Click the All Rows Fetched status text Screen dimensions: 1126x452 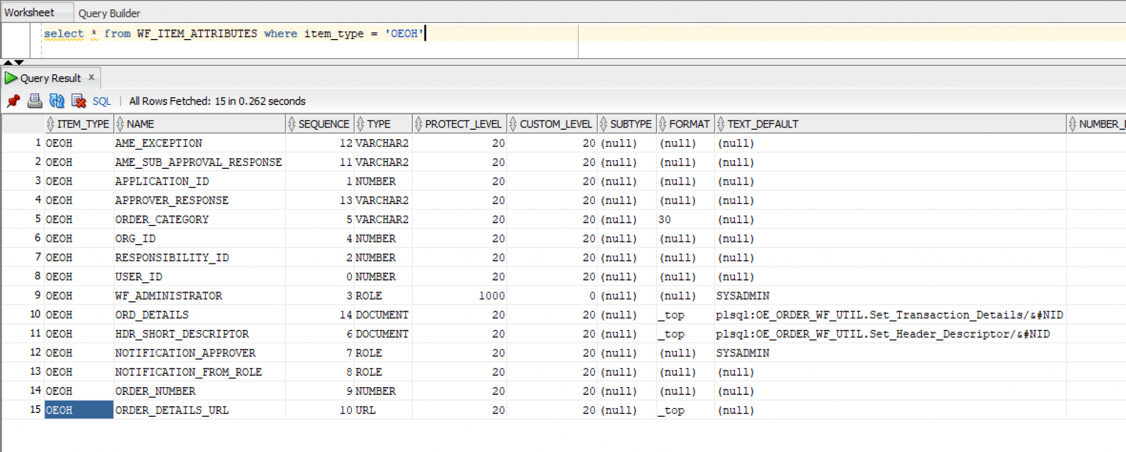pyautogui.click(x=217, y=101)
